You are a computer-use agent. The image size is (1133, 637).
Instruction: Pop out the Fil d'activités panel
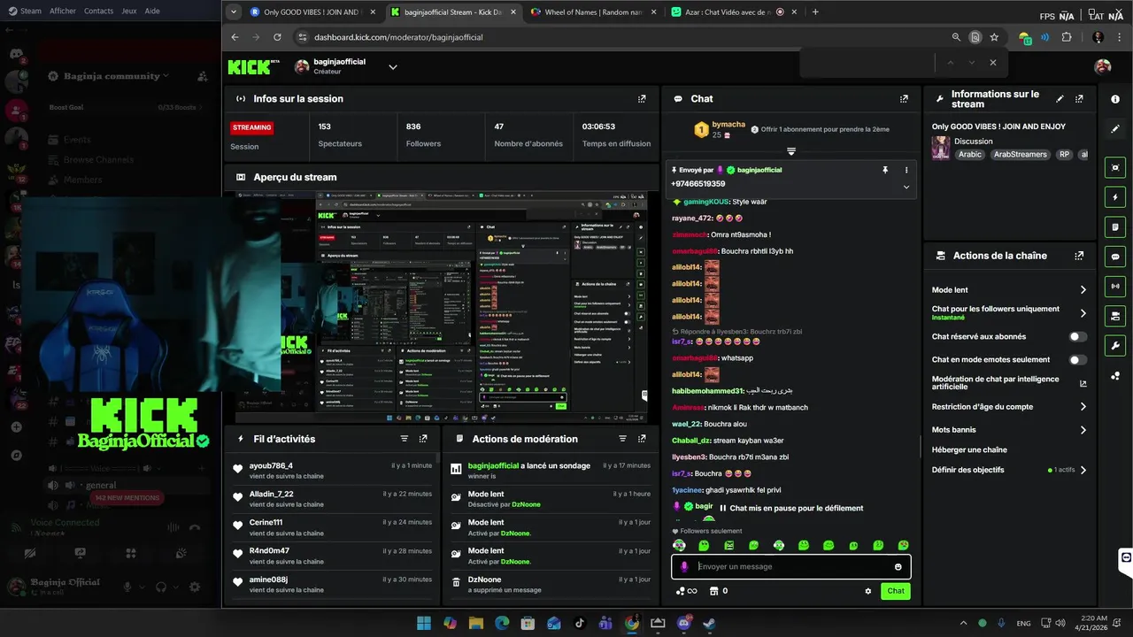click(x=423, y=439)
